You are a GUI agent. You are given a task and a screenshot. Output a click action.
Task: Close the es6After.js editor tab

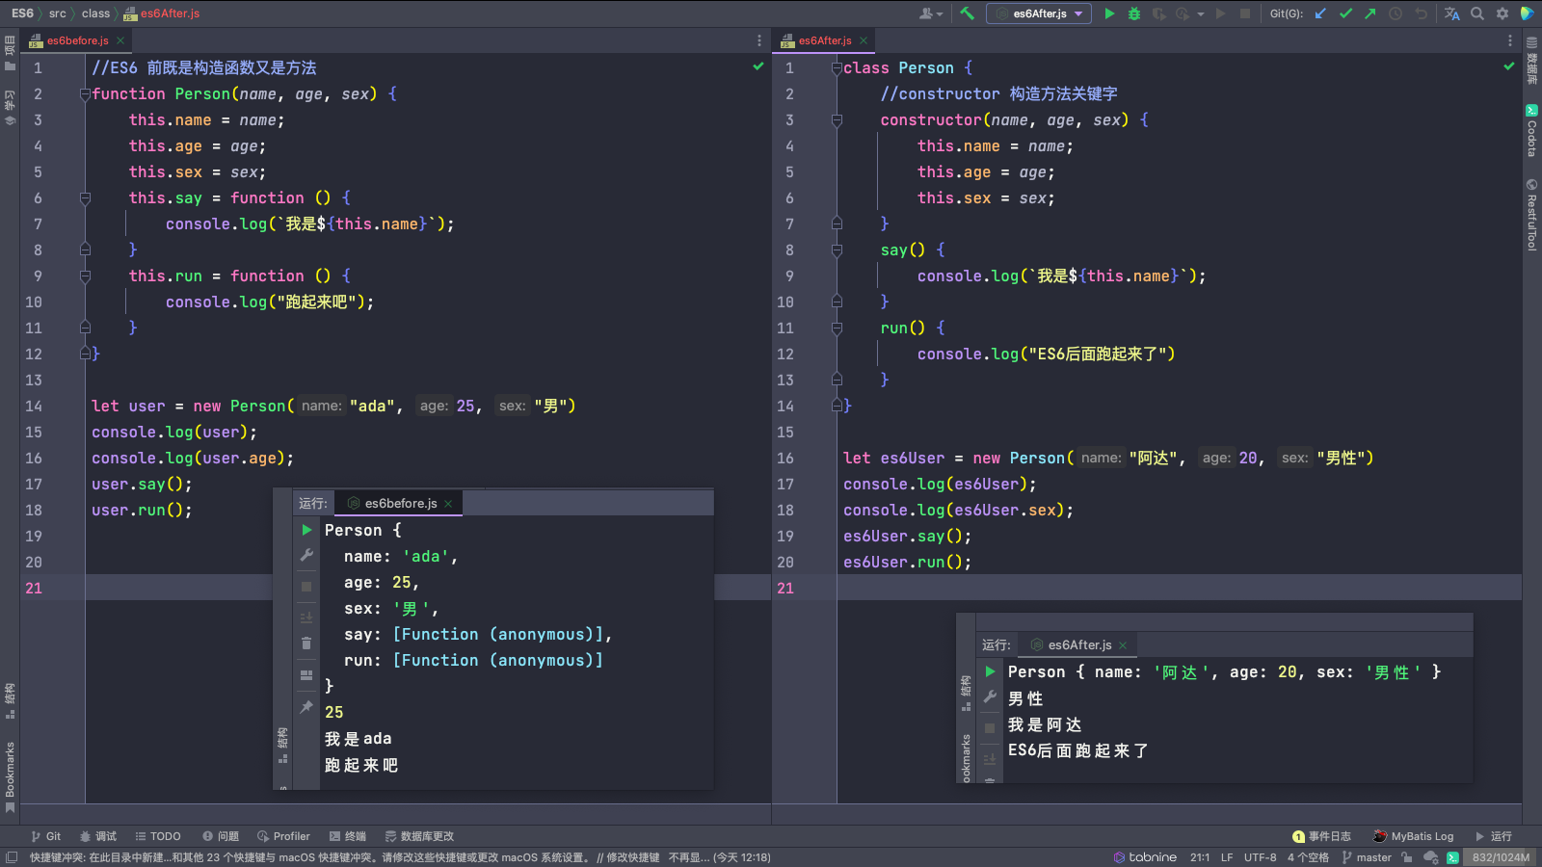click(x=864, y=40)
